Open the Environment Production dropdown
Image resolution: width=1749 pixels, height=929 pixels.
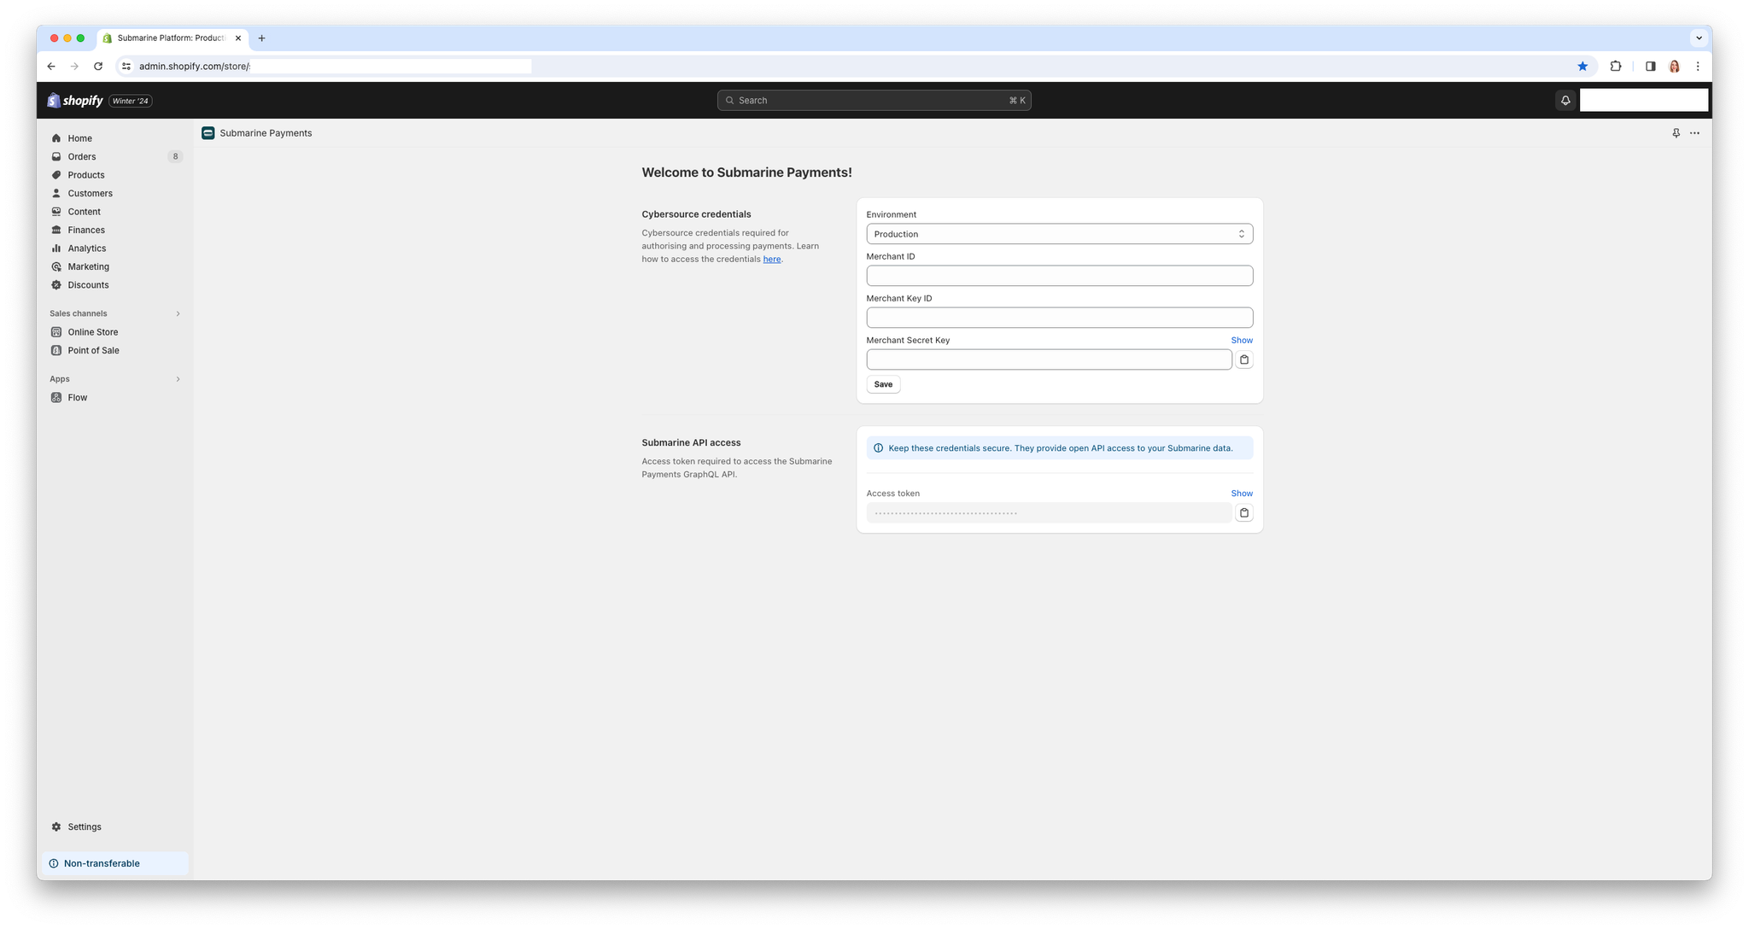1059,234
